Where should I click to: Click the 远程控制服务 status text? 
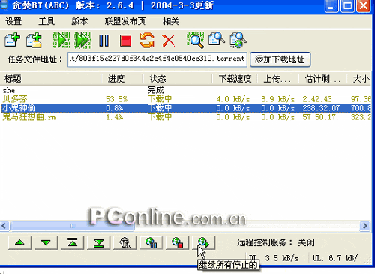click(x=276, y=242)
